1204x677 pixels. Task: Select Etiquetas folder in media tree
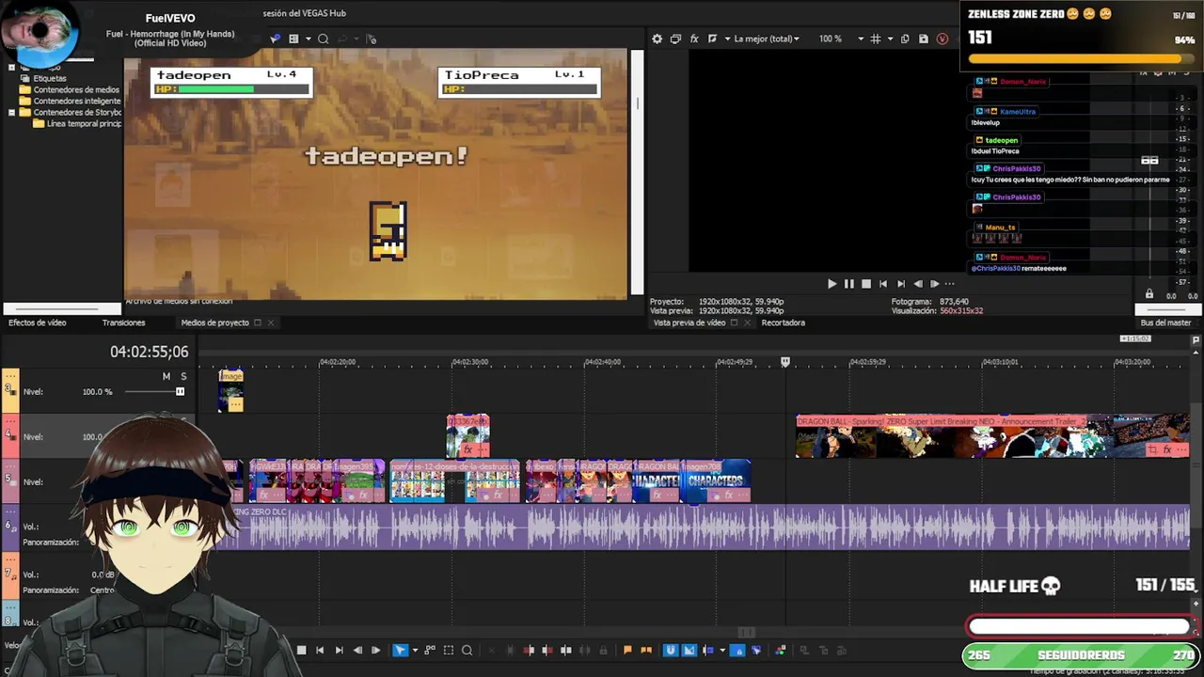[50, 78]
